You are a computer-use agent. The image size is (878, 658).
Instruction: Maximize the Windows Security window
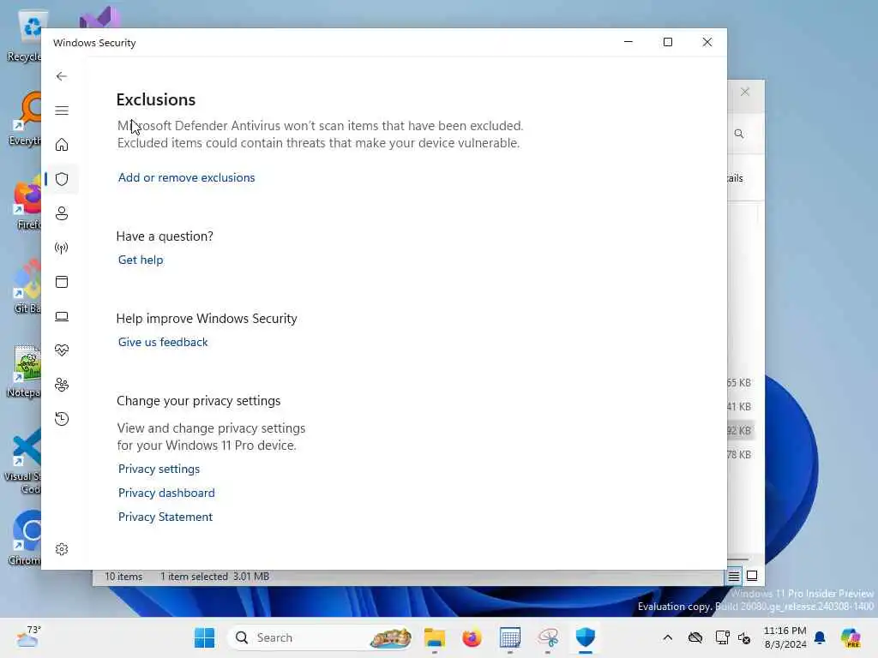click(x=667, y=42)
